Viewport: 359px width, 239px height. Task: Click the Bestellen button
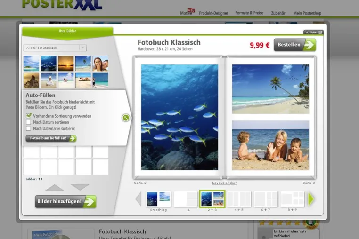(x=295, y=45)
